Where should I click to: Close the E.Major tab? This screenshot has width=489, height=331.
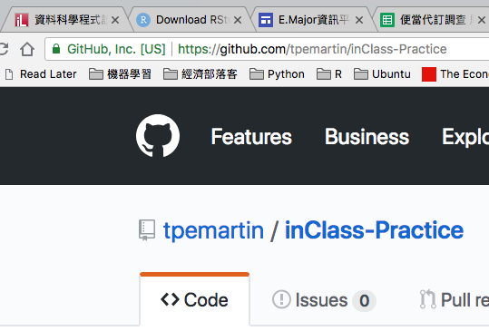click(359, 20)
